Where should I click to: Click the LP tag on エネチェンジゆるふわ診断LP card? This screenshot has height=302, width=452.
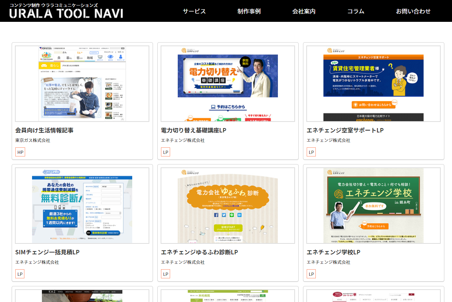click(166, 274)
